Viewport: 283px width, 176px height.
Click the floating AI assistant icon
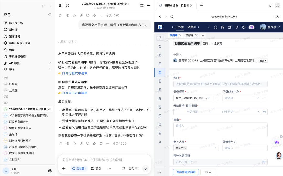tap(276, 142)
